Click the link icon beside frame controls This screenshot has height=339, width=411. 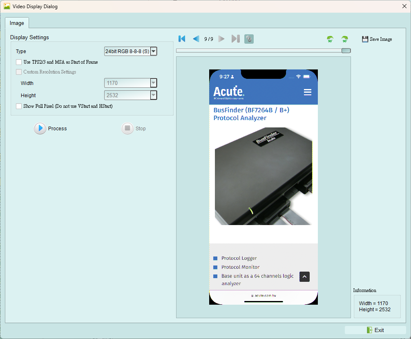249,39
